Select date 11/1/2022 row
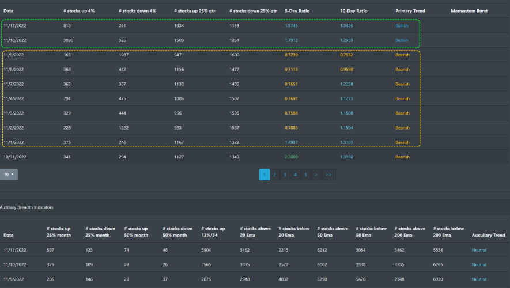 14,142
